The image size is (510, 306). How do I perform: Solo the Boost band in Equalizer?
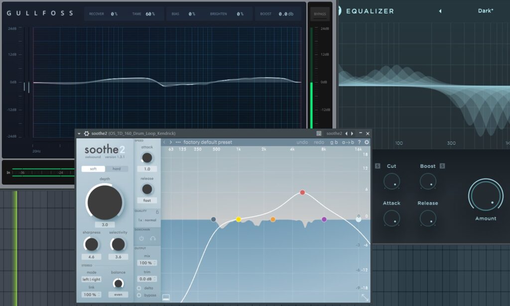click(x=442, y=166)
